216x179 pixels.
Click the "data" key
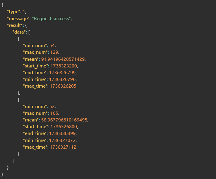[x=19, y=32]
